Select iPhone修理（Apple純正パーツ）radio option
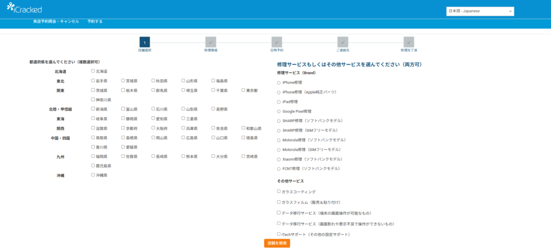 click(279, 93)
